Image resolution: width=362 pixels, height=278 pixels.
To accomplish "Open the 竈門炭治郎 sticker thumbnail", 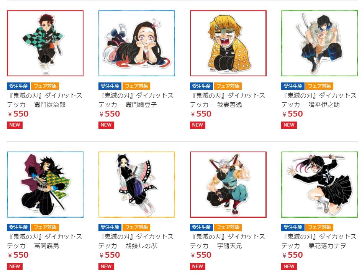I will [x=45, y=43].
